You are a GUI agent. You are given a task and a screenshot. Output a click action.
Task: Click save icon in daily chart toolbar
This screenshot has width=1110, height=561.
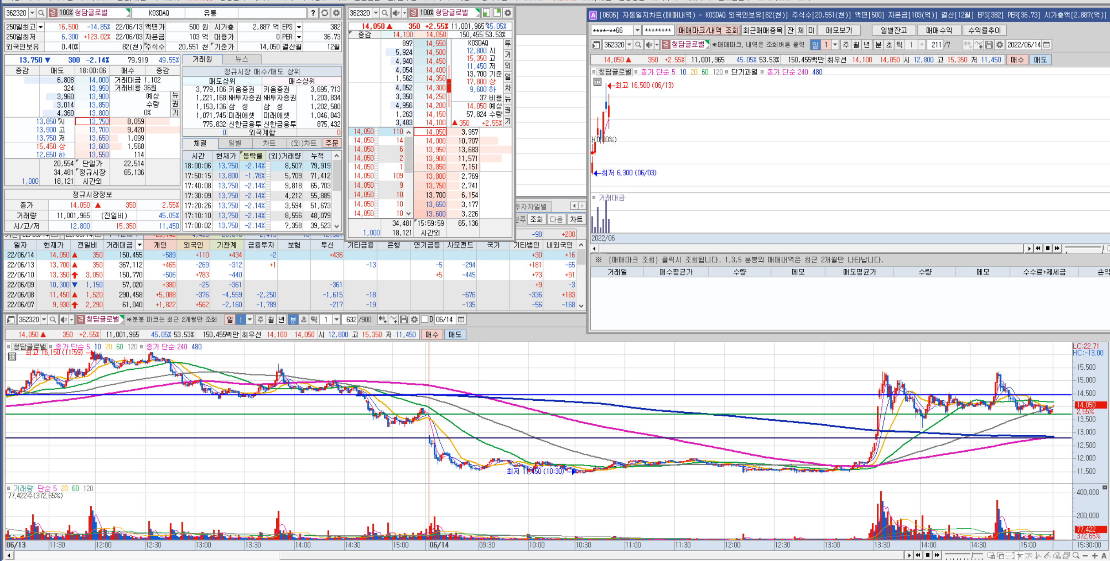[989, 45]
